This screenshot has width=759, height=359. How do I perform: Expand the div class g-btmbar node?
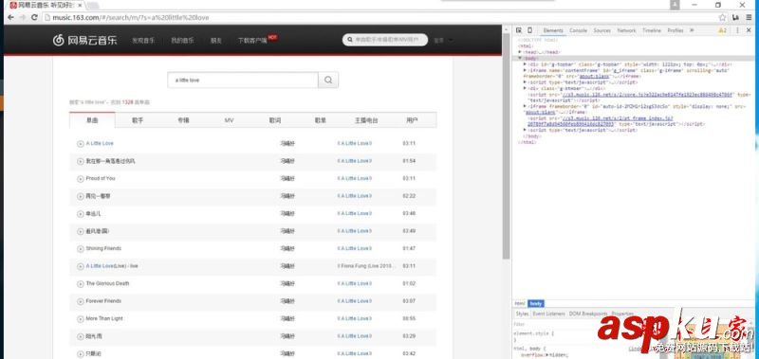pos(526,88)
